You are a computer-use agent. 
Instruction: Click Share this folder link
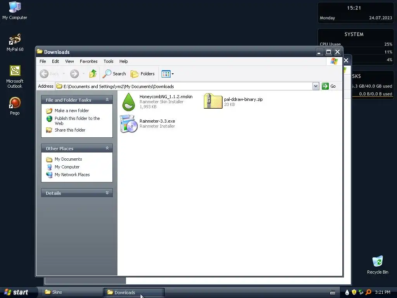click(70, 130)
